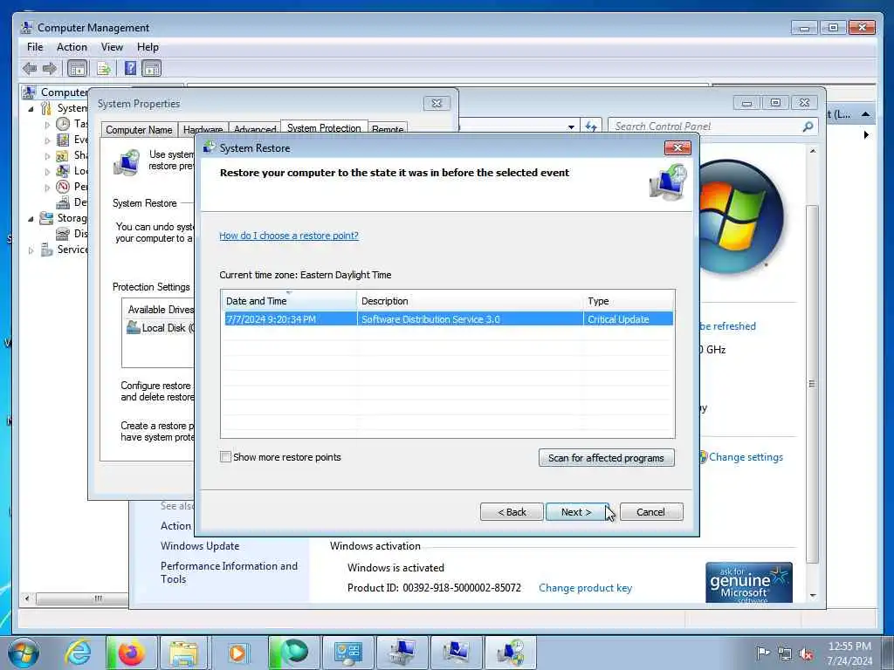The height and width of the screenshot is (670, 894).
Task: Open Control Panel address bar dropdown
Action: [571, 127]
